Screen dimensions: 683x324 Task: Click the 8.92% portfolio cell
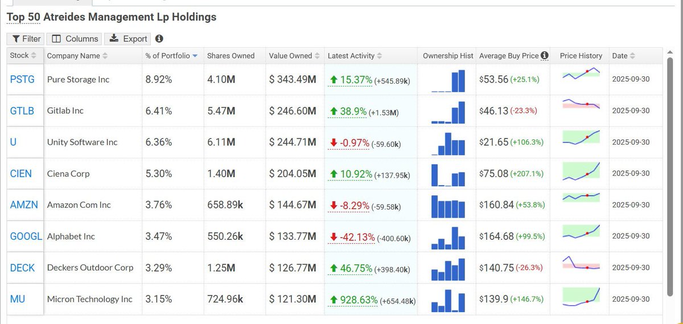[159, 80]
